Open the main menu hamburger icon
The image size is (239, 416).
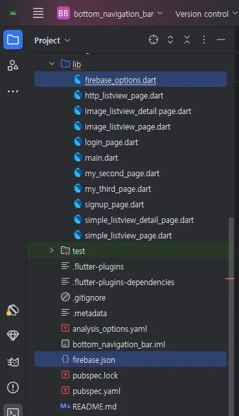(38, 13)
